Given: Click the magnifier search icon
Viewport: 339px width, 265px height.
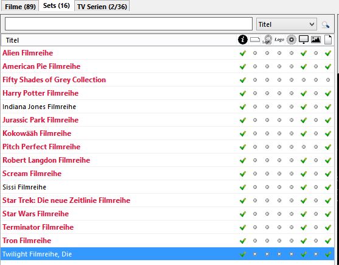Looking at the screenshot, I should [326, 24].
